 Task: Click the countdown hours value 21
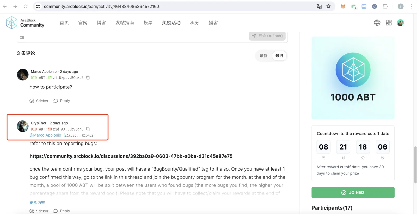point(343,147)
